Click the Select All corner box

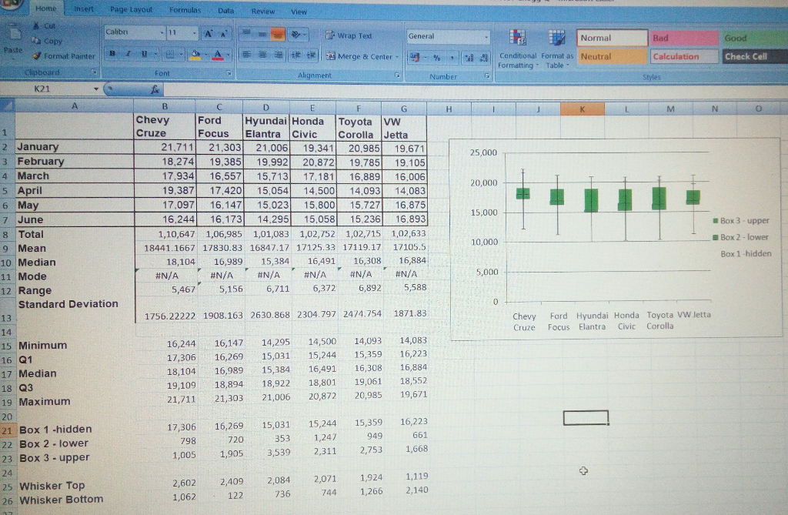(7, 105)
